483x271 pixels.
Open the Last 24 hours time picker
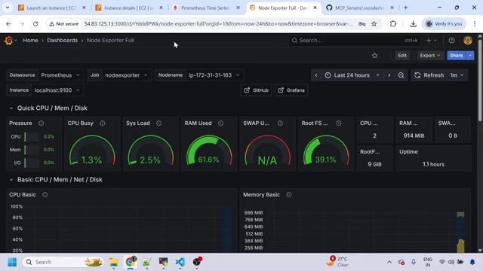click(x=352, y=75)
